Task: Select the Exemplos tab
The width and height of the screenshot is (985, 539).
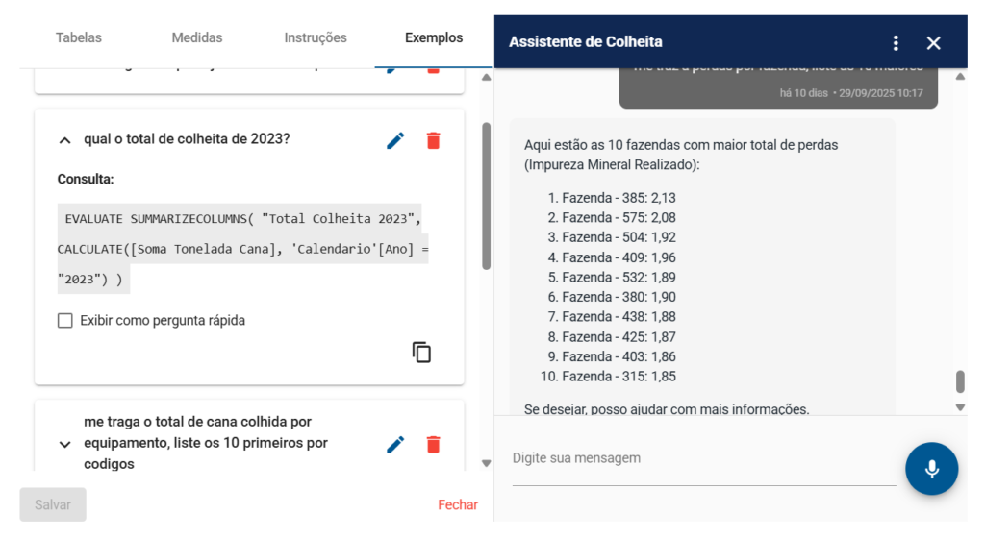Action: click(434, 38)
